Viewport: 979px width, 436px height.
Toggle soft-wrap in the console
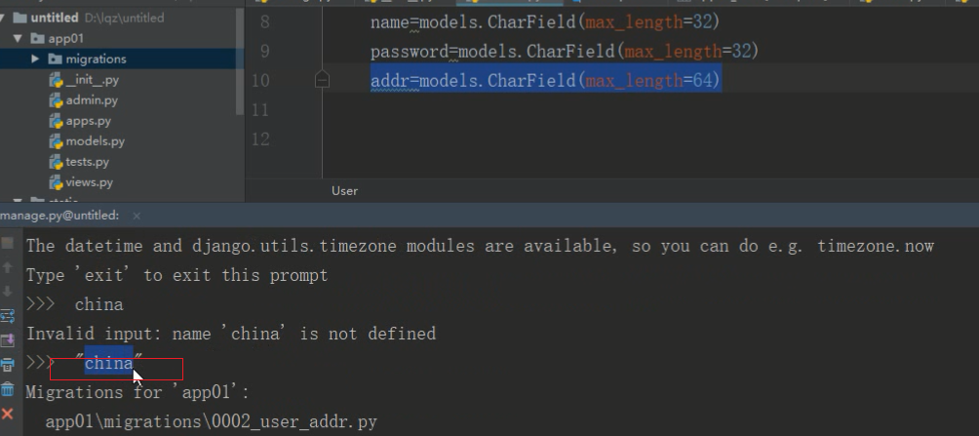click(x=8, y=316)
